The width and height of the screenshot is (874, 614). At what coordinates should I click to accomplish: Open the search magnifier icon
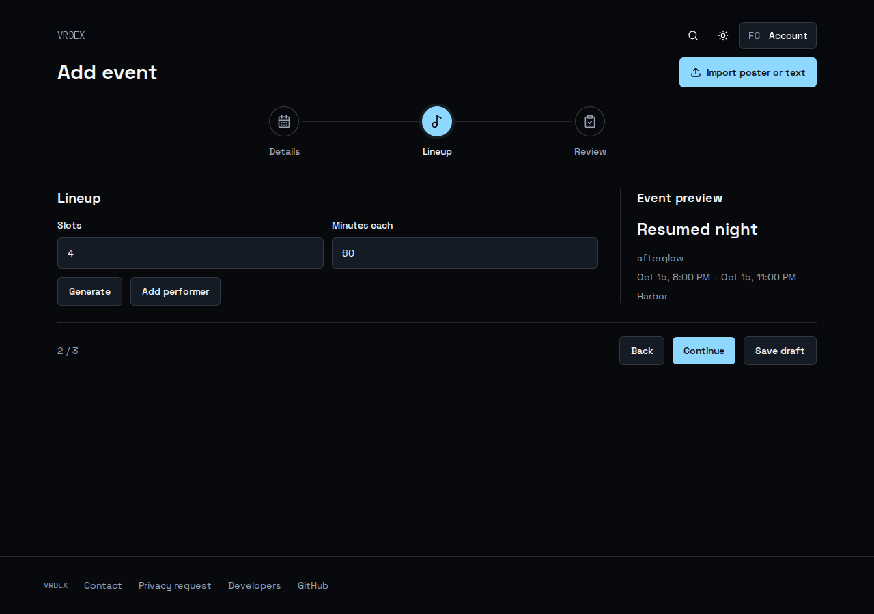tap(693, 35)
